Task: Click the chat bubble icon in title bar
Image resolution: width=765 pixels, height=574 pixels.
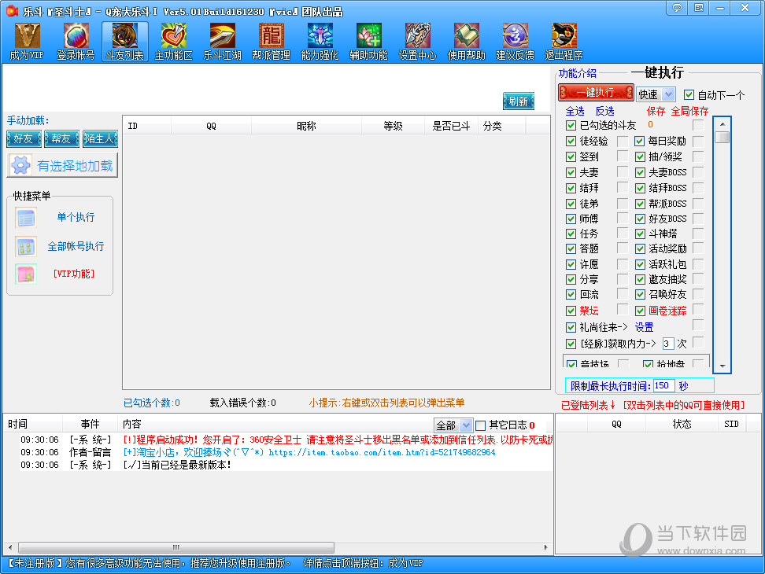Action: 677,8
